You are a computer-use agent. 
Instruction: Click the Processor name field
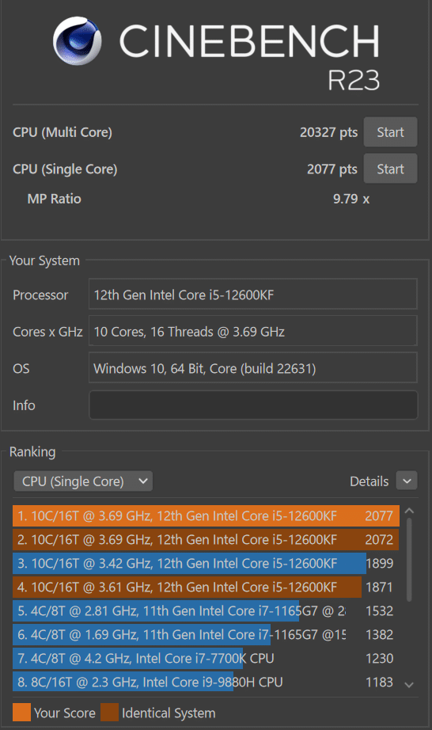(x=253, y=295)
